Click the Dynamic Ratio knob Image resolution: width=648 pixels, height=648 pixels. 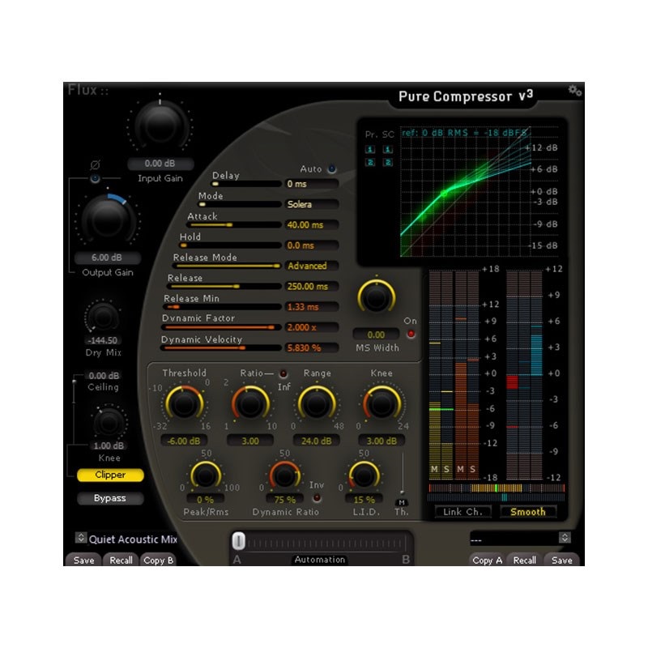(284, 475)
